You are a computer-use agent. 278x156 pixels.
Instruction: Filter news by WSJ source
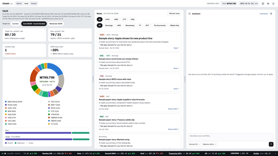tap(119, 25)
